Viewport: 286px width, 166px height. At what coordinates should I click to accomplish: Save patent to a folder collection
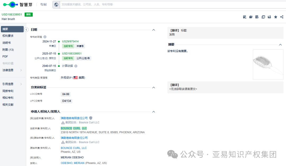(x=251, y=17)
